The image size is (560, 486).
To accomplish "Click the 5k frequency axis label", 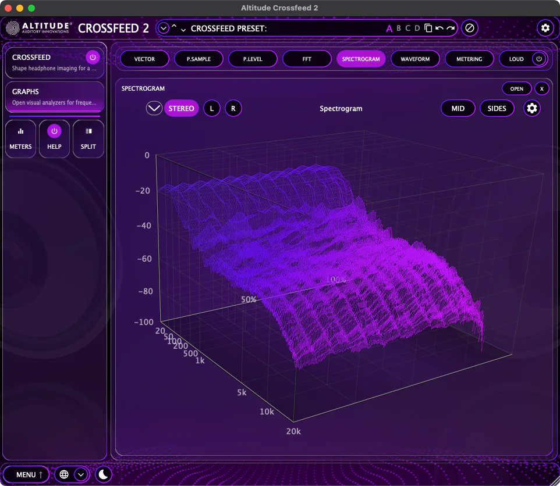I will (x=242, y=392).
